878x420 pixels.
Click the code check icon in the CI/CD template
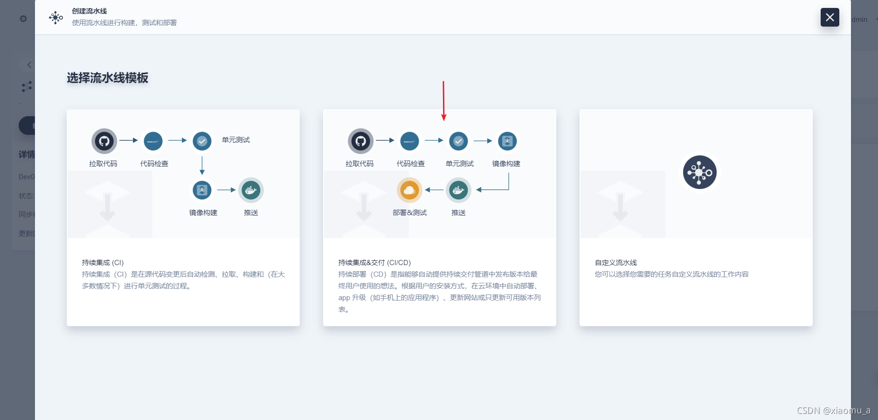coord(409,141)
